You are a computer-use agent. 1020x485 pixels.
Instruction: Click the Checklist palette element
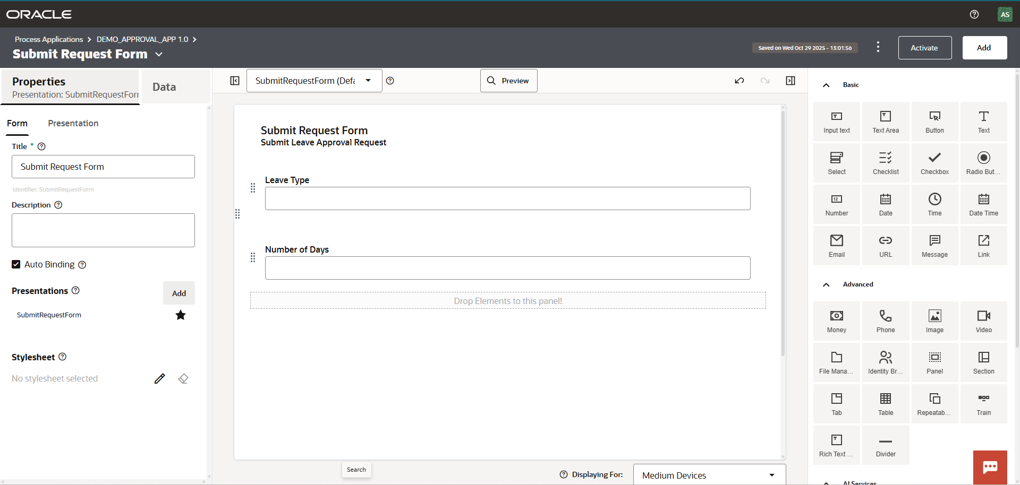[x=885, y=163]
